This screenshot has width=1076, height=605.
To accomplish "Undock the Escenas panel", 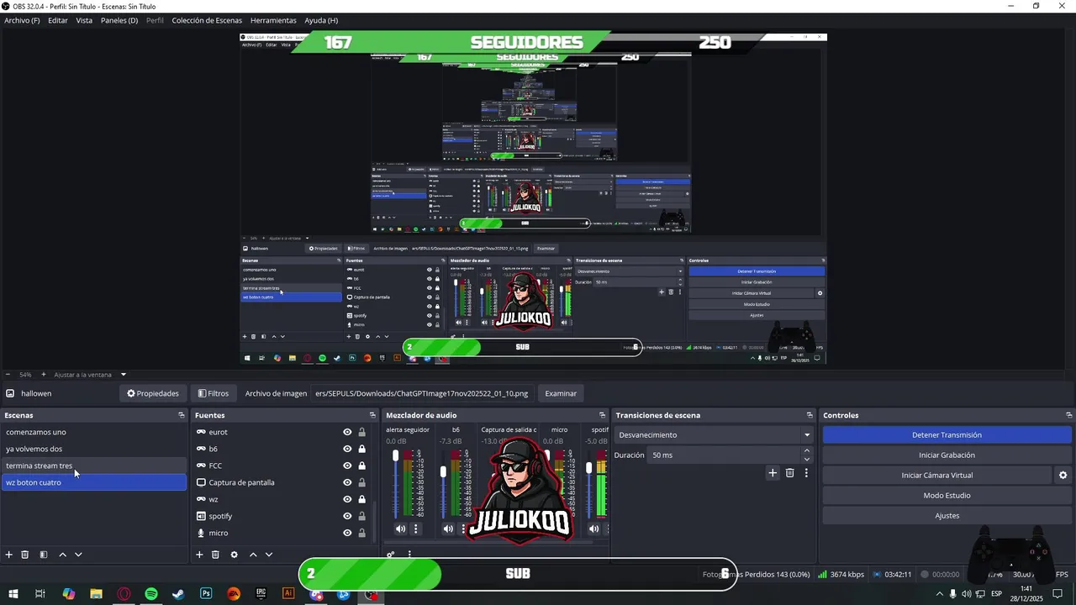I will 181,415.
